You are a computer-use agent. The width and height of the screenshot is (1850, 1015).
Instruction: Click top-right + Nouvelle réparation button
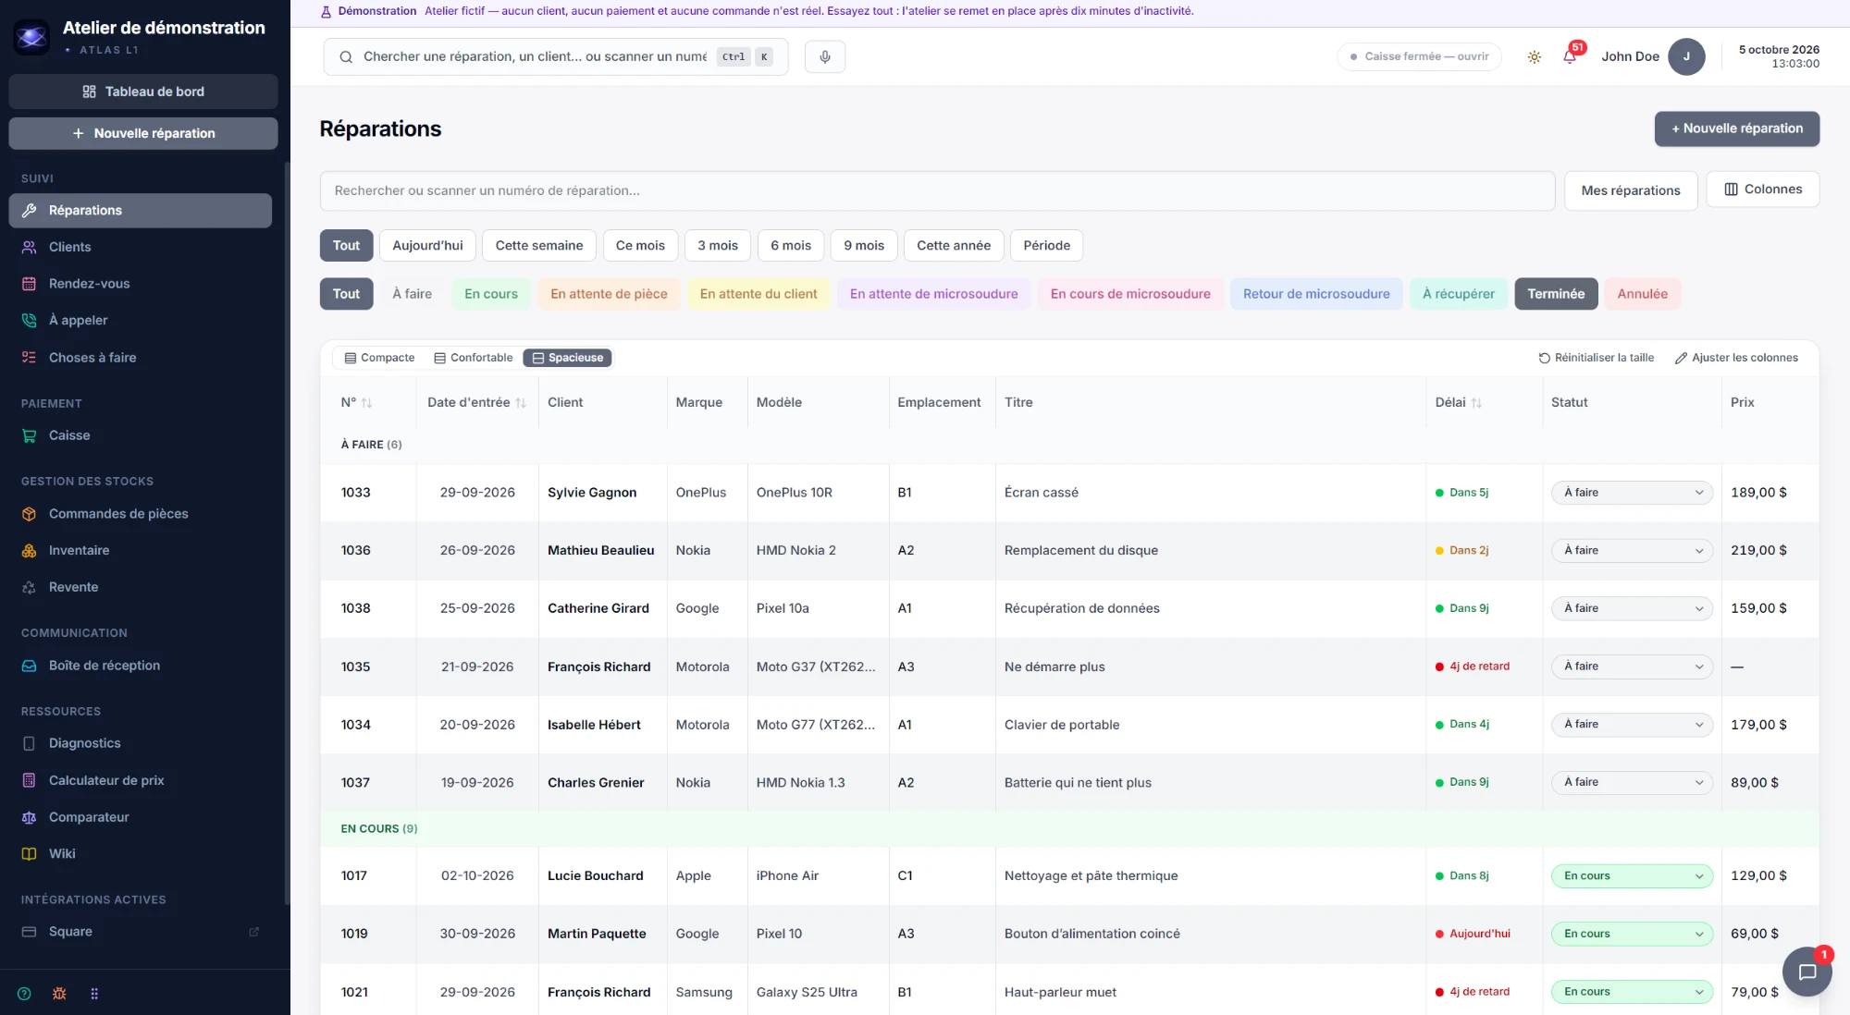click(x=1736, y=128)
